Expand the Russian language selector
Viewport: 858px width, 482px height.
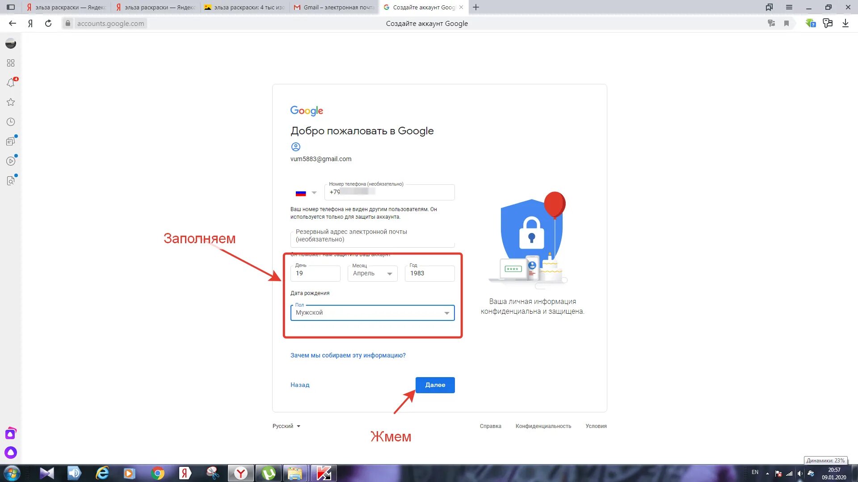click(286, 425)
